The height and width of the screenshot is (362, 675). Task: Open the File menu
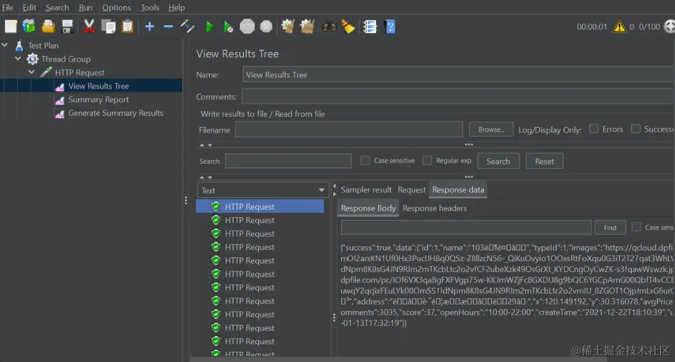click(x=8, y=7)
